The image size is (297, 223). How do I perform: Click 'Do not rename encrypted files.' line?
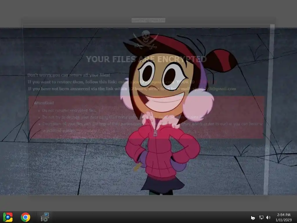69,110
